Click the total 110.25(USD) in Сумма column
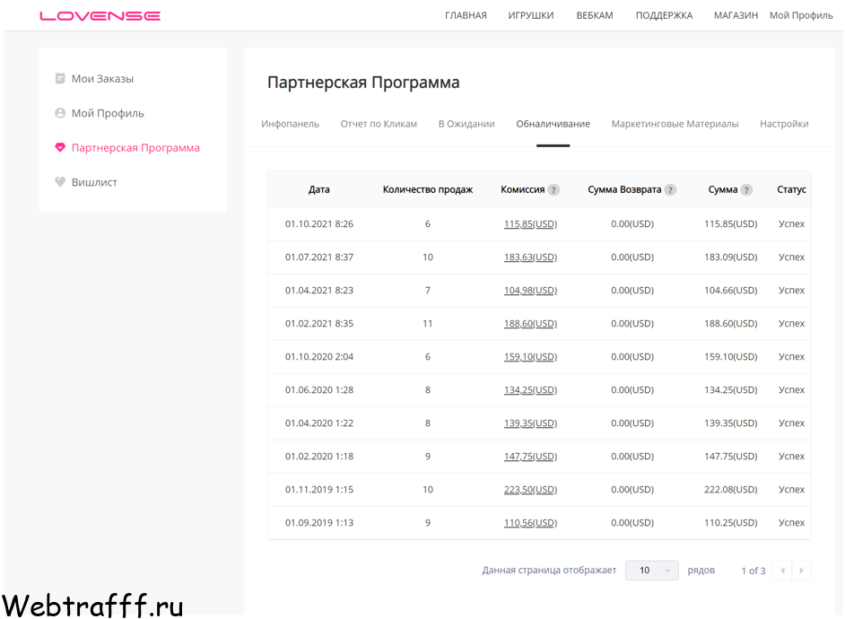 click(731, 523)
